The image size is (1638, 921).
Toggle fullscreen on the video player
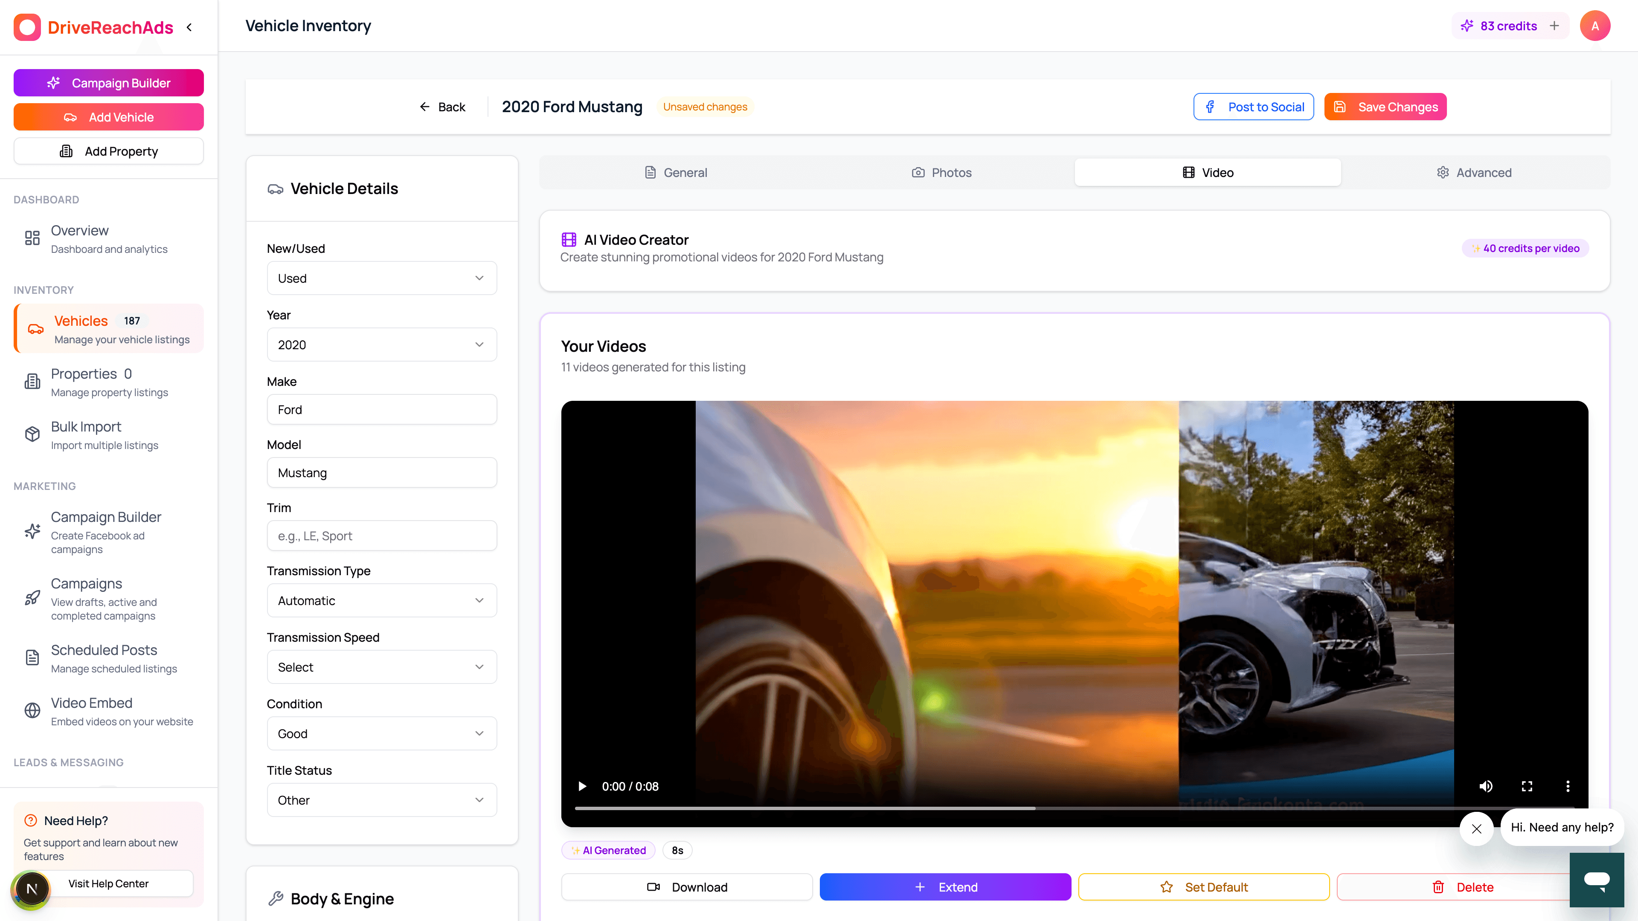1528,786
